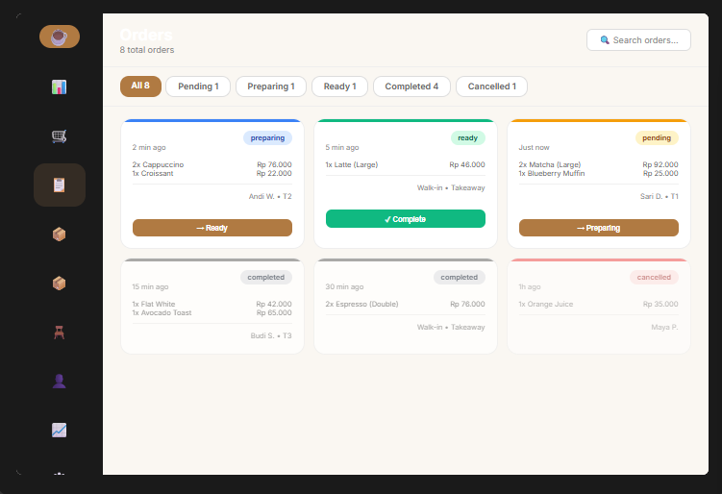Click the completed badge on Espresso order
722x494 pixels.
460,277
